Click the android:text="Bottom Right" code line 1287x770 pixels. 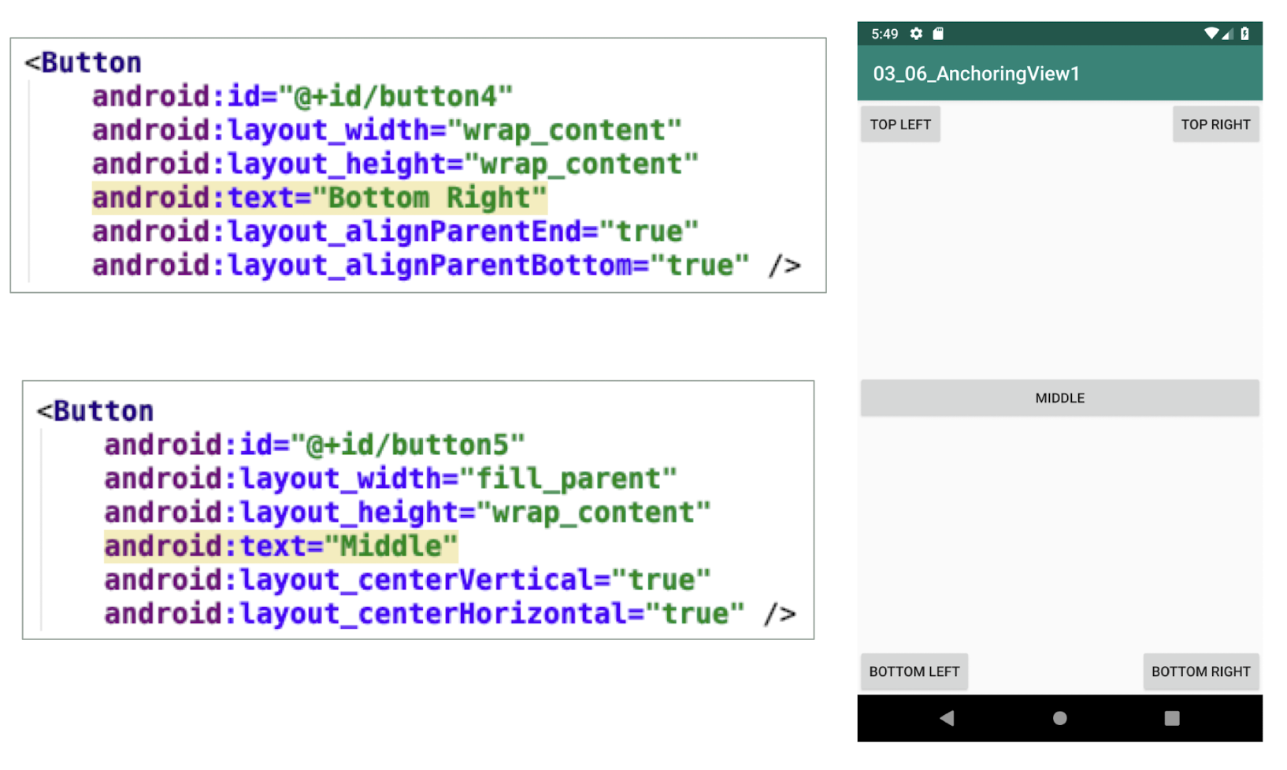(x=320, y=198)
